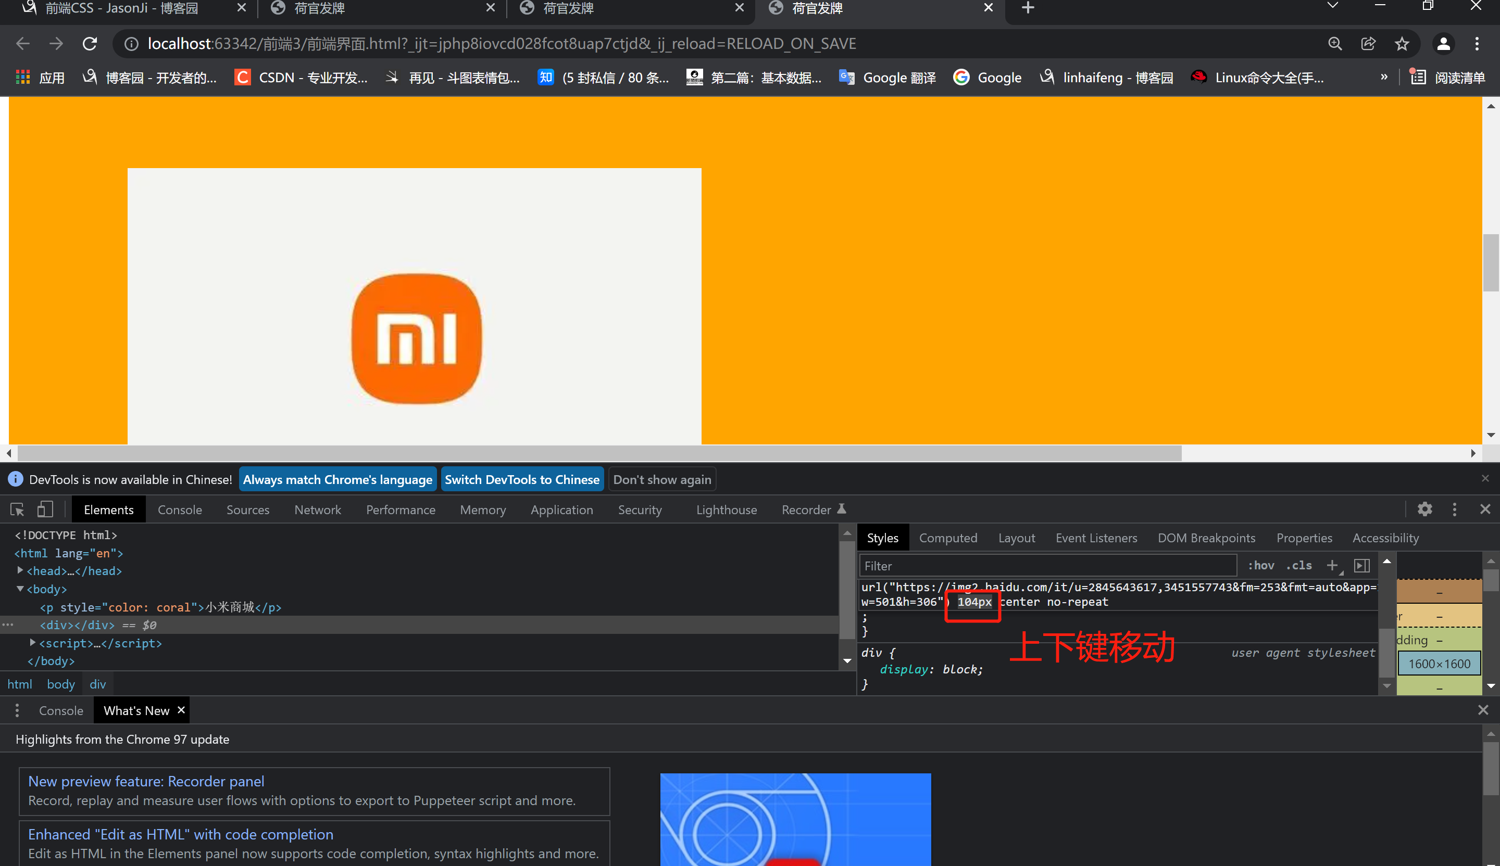Expand the script element node
This screenshot has height=866, width=1500.
[x=33, y=642]
